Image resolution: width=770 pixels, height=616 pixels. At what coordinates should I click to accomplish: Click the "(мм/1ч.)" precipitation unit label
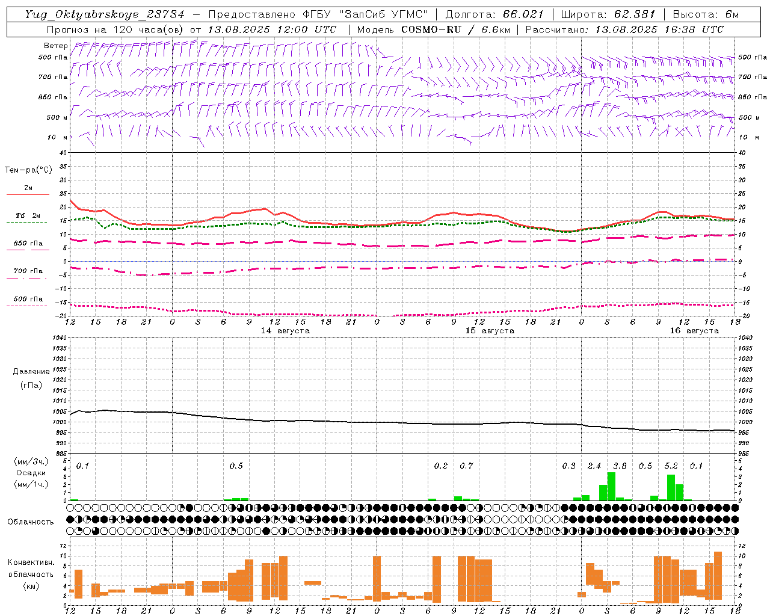31,484
